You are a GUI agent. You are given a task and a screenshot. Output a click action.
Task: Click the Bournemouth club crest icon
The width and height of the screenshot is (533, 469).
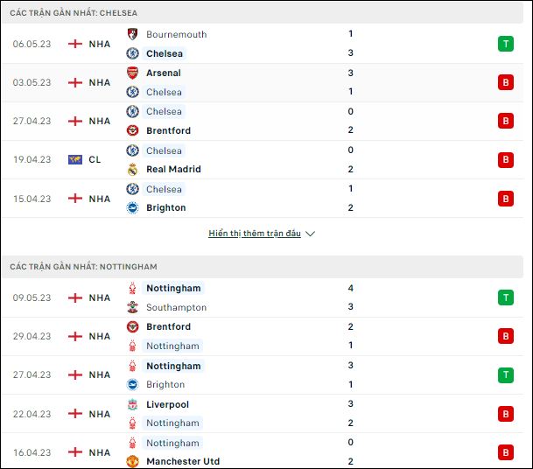[132, 34]
